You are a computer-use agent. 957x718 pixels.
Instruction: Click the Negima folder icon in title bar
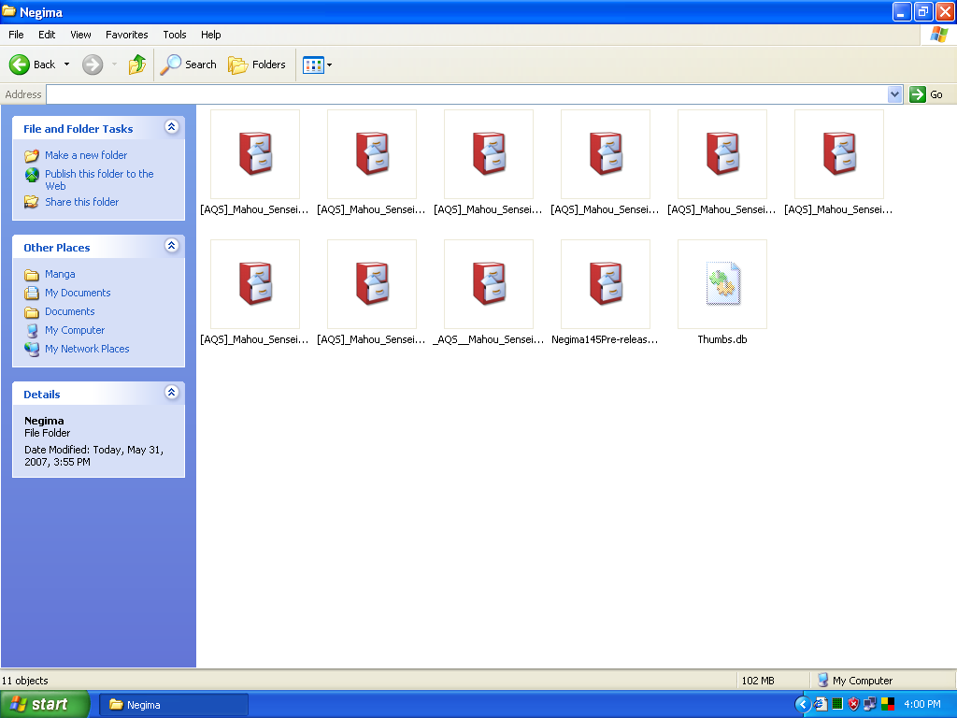pos(8,11)
